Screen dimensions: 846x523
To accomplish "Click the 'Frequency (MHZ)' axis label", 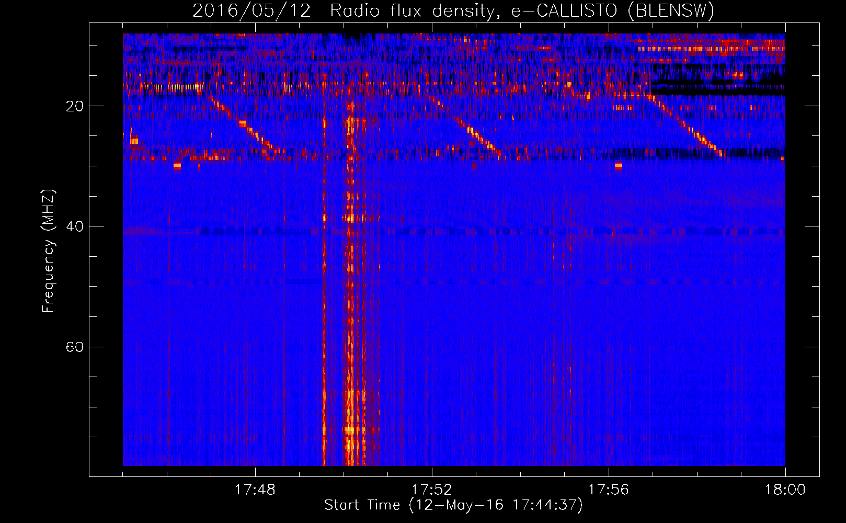I will [x=48, y=251].
